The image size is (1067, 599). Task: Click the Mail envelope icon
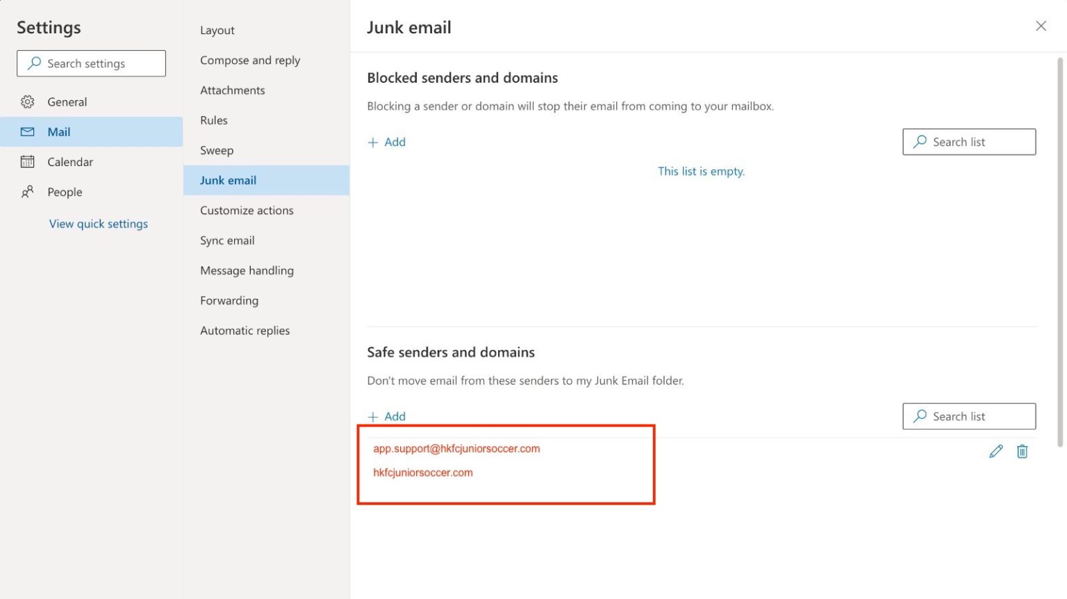click(x=28, y=132)
